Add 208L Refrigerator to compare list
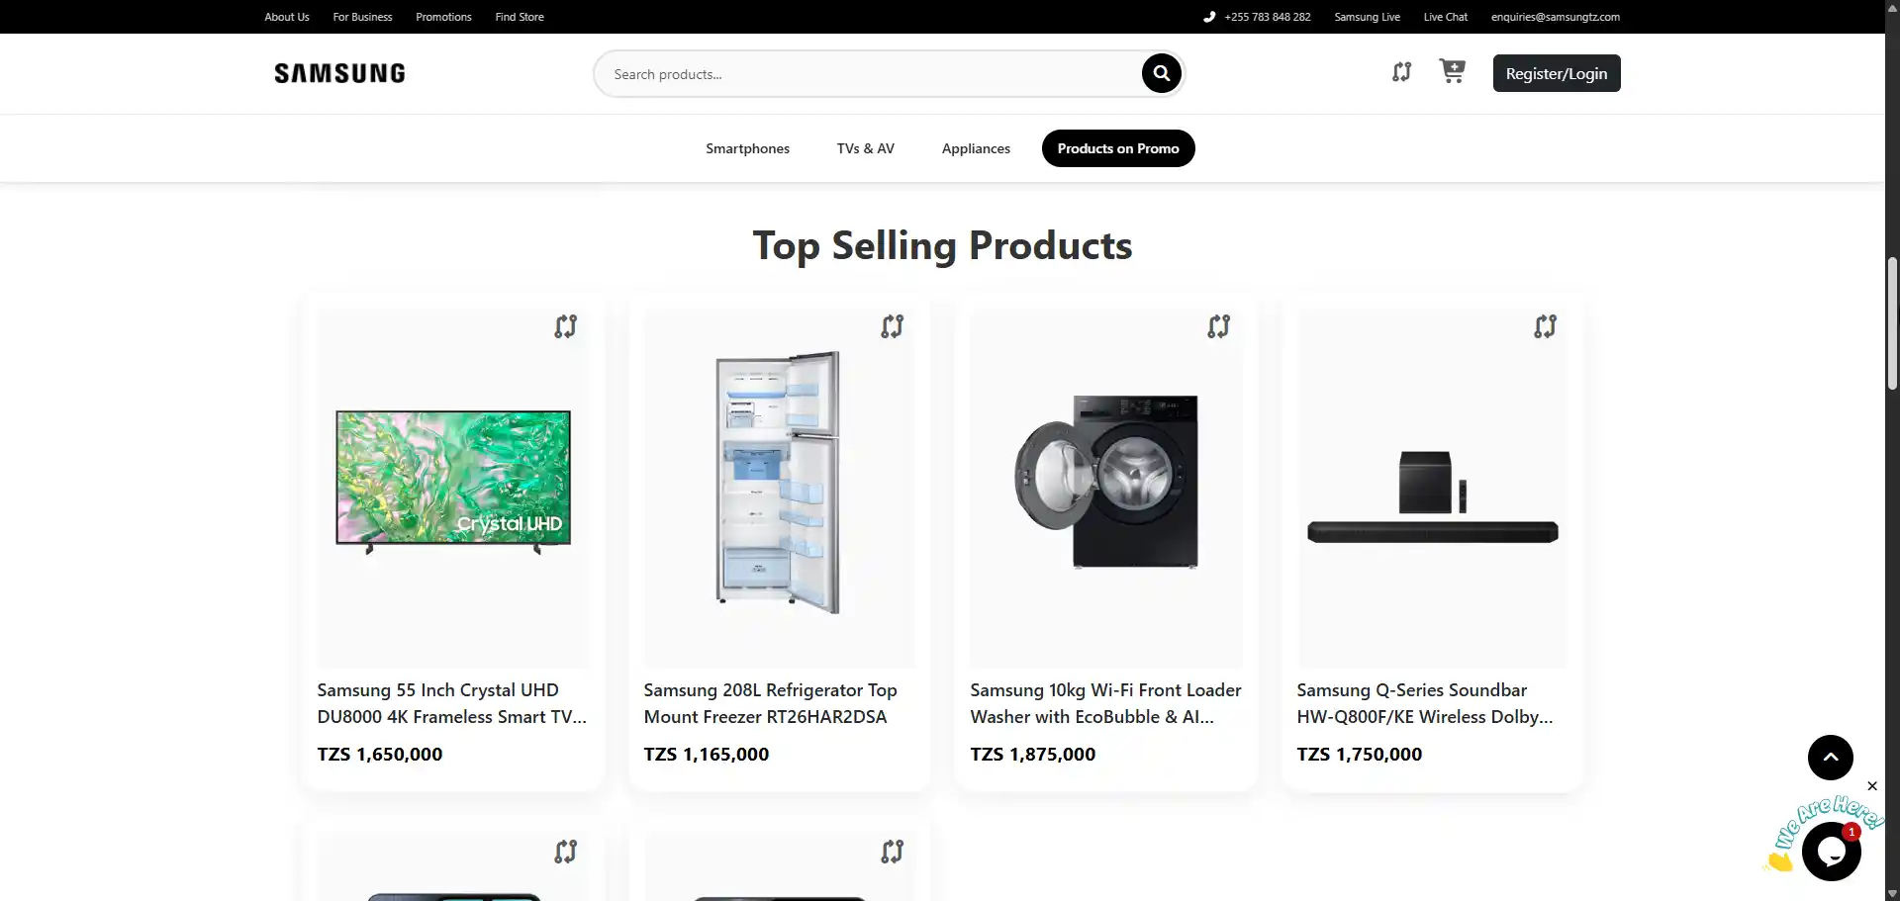 click(x=892, y=326)
